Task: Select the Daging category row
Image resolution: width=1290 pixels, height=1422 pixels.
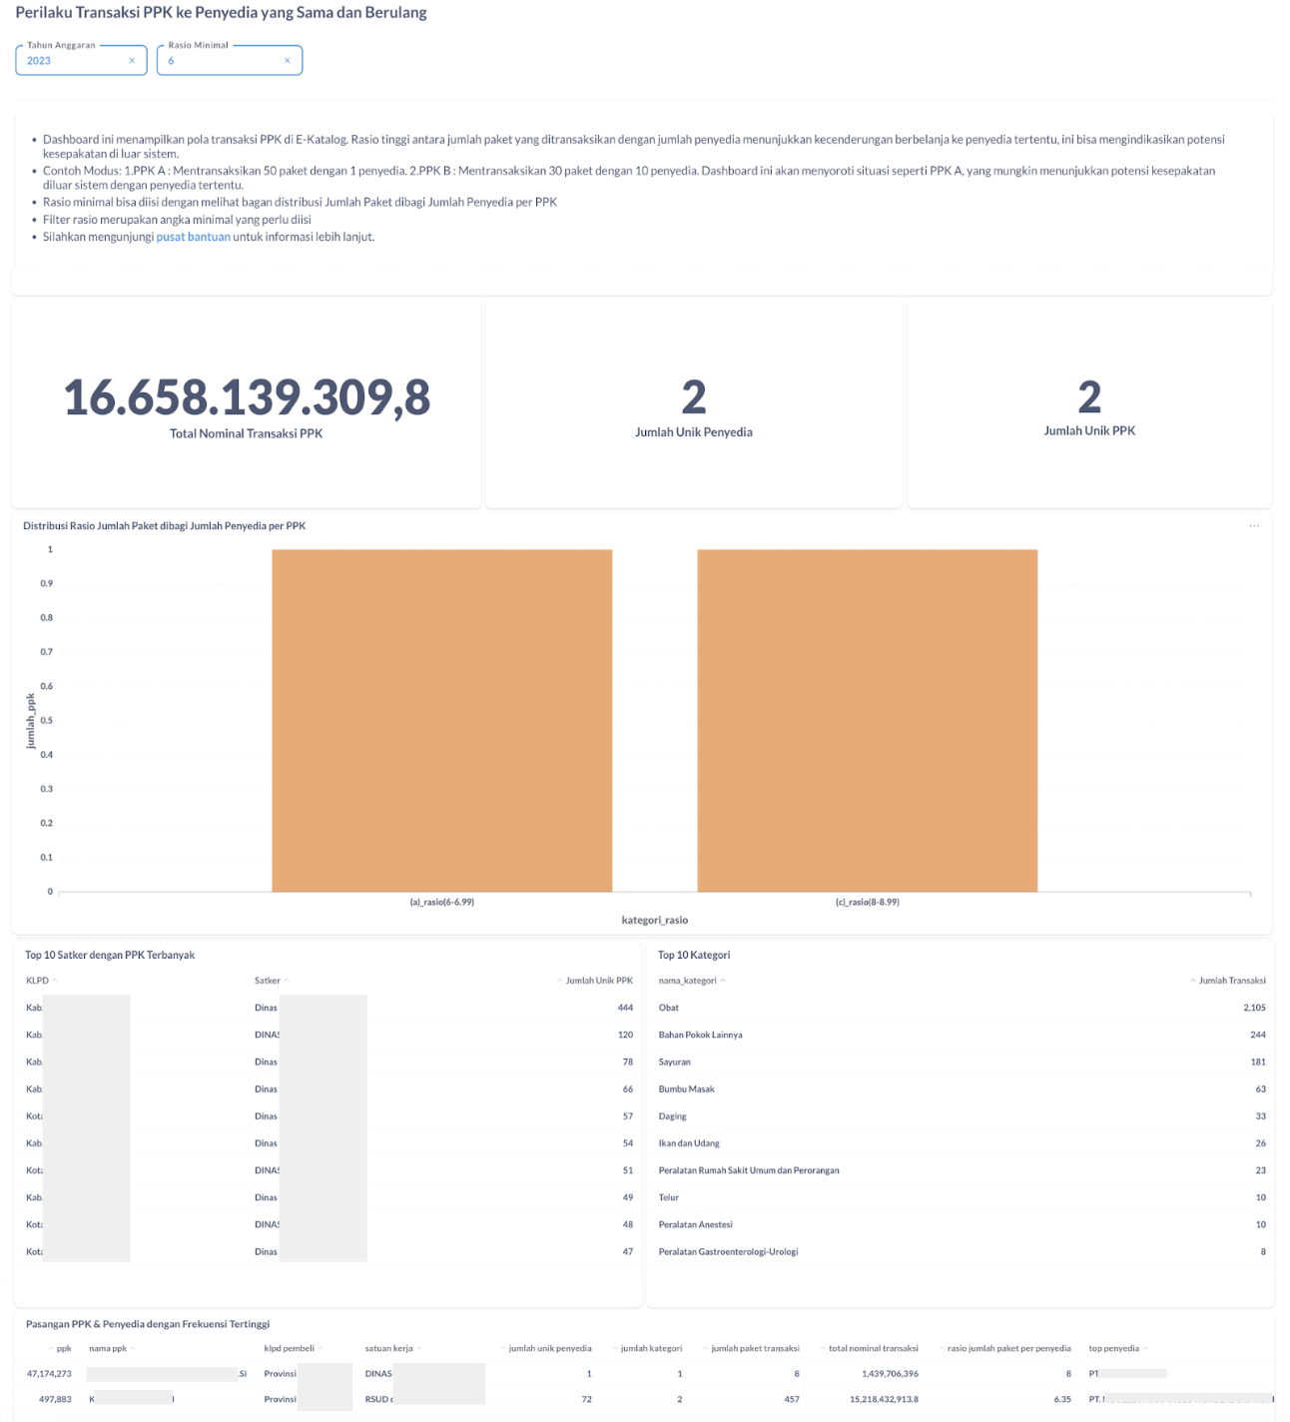Action: click(962, 1116)
